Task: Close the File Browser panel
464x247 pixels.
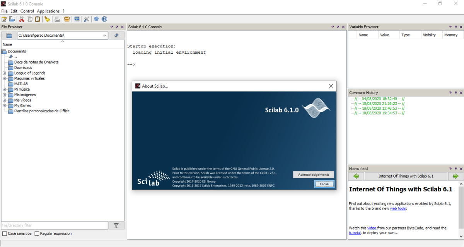Action: [x=122, y=27]
